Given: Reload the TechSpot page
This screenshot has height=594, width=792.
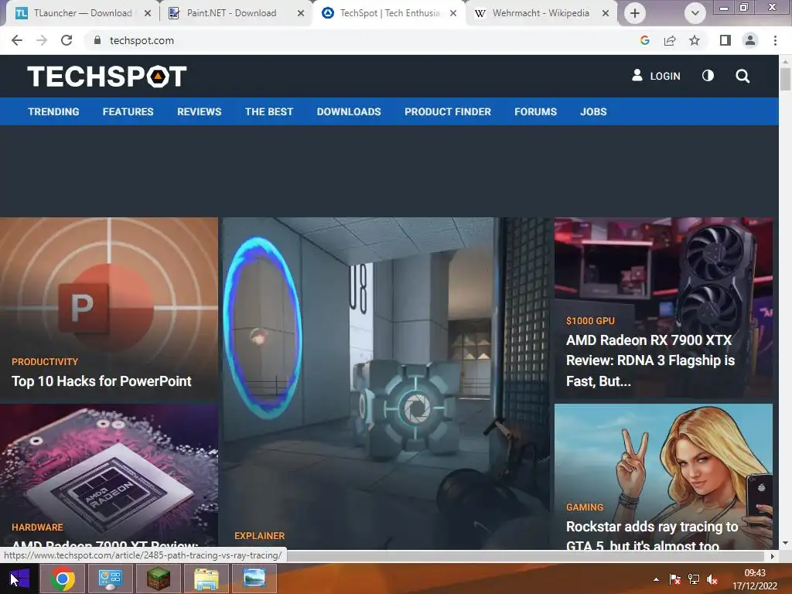Looking at the screenshot, I should tap(67, 40).
